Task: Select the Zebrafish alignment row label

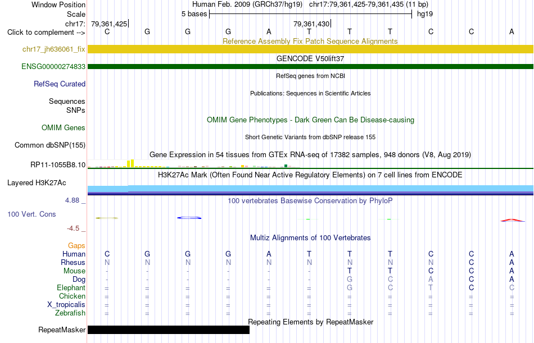Action: click(x=70, y=313)
